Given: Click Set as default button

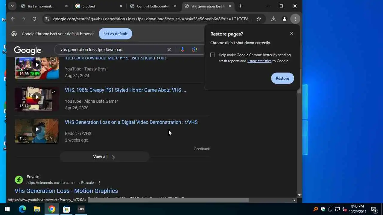Looking at the screenshot, I should click(x=115, y=34).
